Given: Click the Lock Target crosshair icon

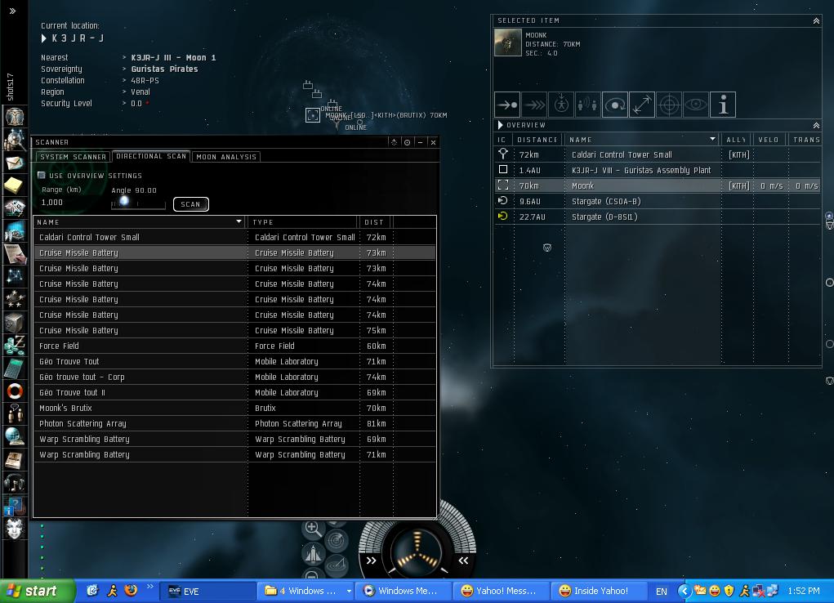Looking at the screenshot, I should tap(669, 105).
